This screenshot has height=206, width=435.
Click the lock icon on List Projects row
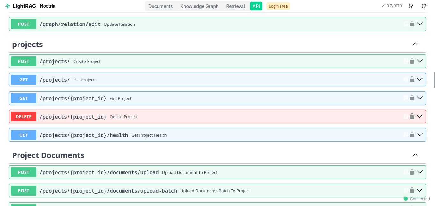(412, 79)
